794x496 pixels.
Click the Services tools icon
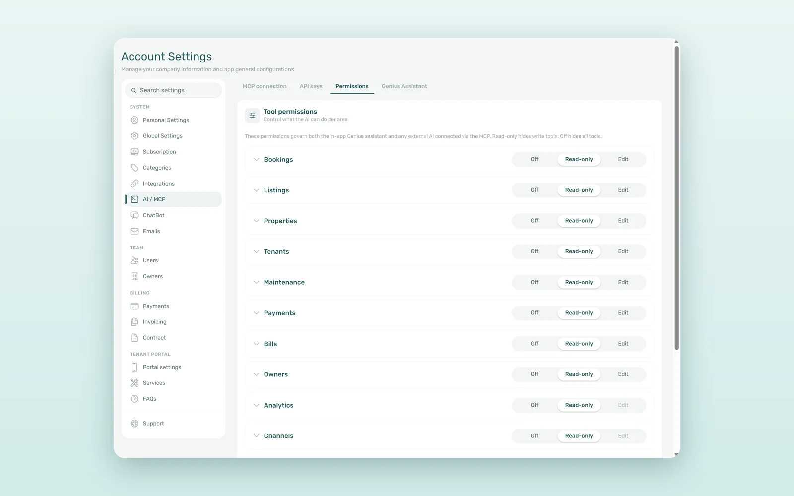[134, 383]
